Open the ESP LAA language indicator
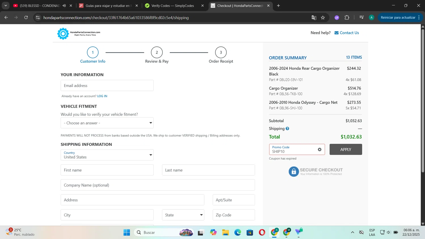Viewport: 425px width, 239px height. point(372,232)
